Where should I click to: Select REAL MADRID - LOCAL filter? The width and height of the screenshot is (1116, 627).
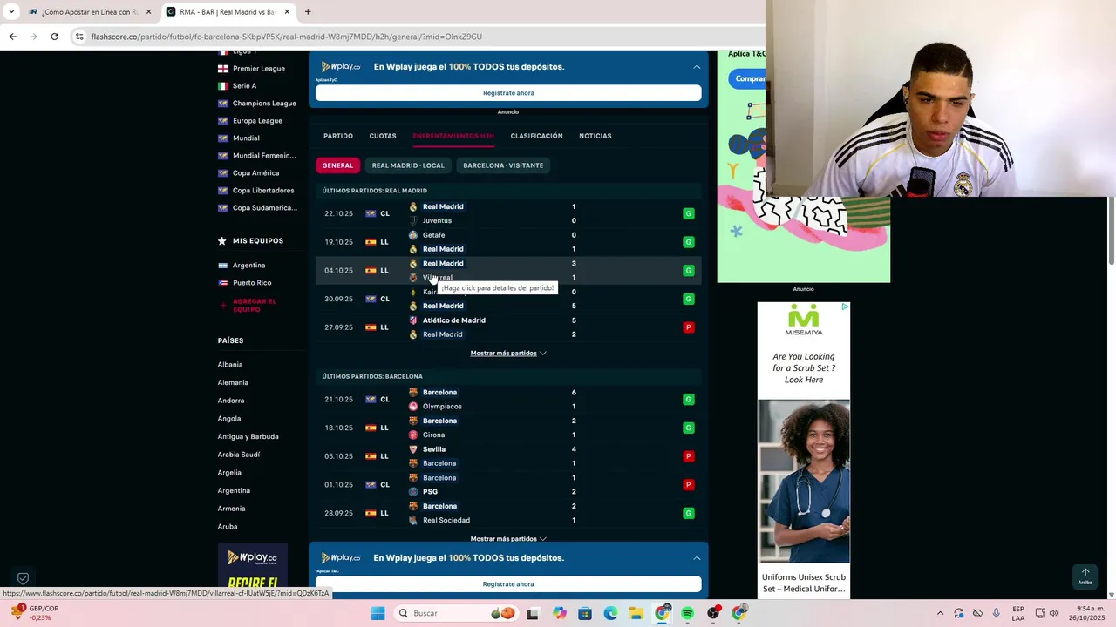coord(408,165)
